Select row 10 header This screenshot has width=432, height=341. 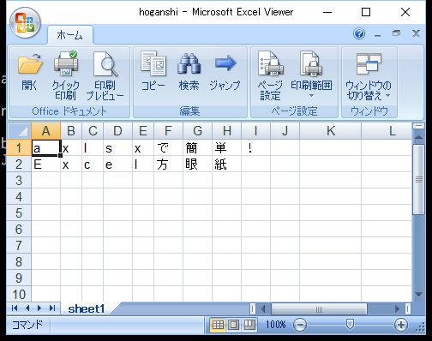[x=19, y=294]
